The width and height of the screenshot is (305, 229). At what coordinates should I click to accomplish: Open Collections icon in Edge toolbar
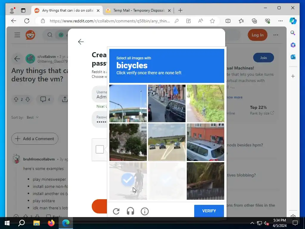tap(254, 21)
